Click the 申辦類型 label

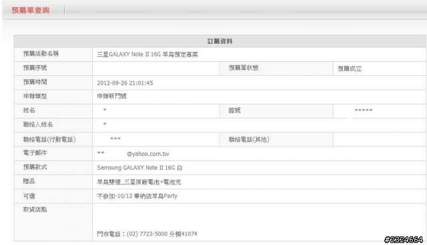35,96
